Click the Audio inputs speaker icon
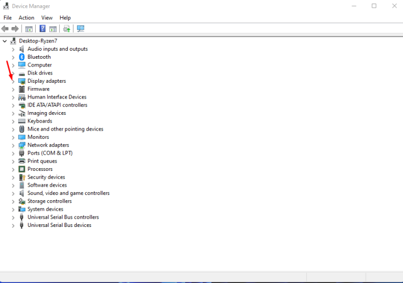 point(22,49)
